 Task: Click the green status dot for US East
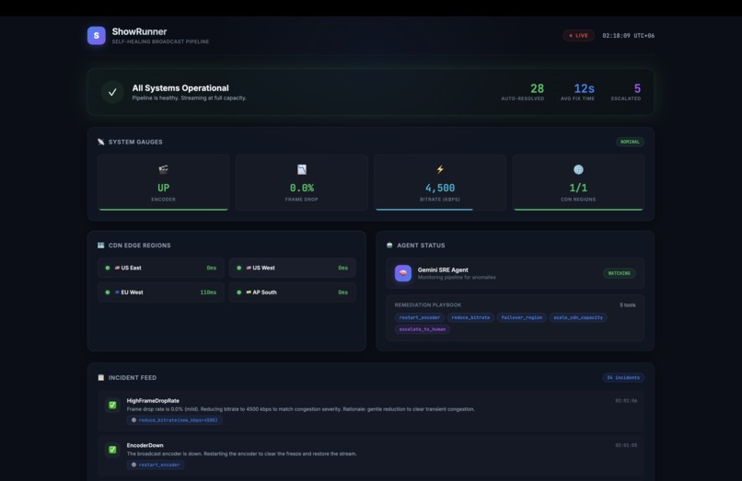point(108,268)
